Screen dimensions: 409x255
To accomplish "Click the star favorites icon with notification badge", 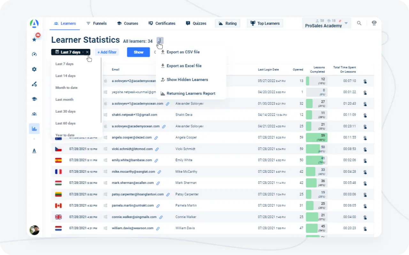I will click(x=35, y=39).
